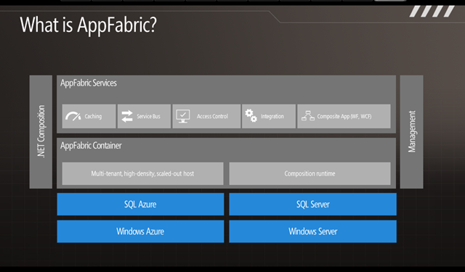The height and width of the screenshot is (272, 465).
Task: Click the .NET Composition vertical bar
Action: pyautogui.click(x=41, y=132)
